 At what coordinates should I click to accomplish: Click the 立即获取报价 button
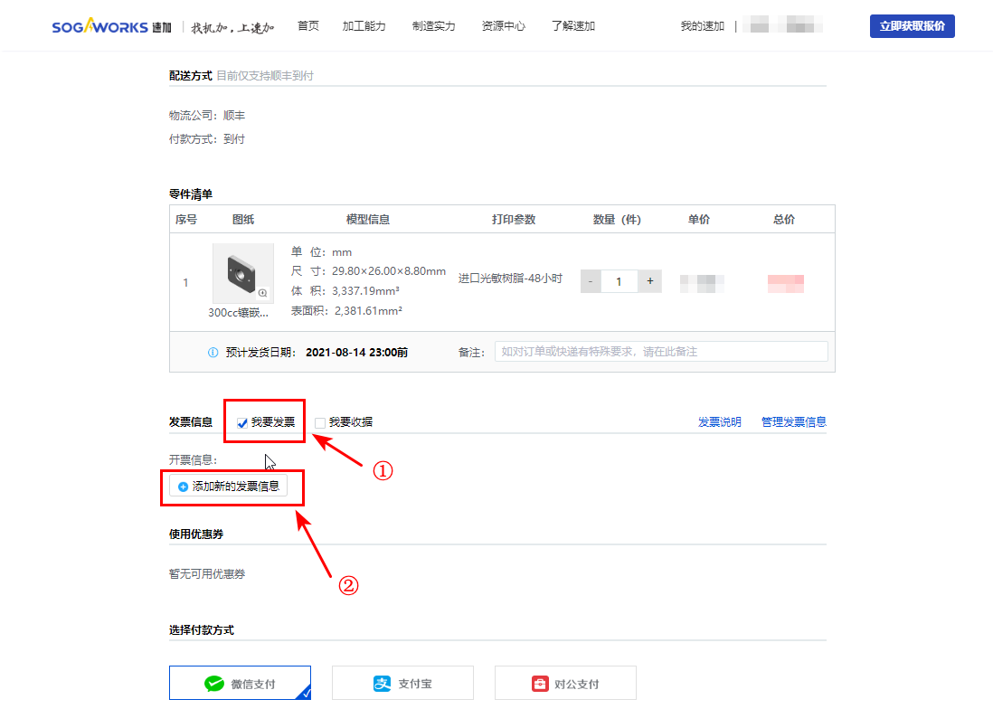912,25
